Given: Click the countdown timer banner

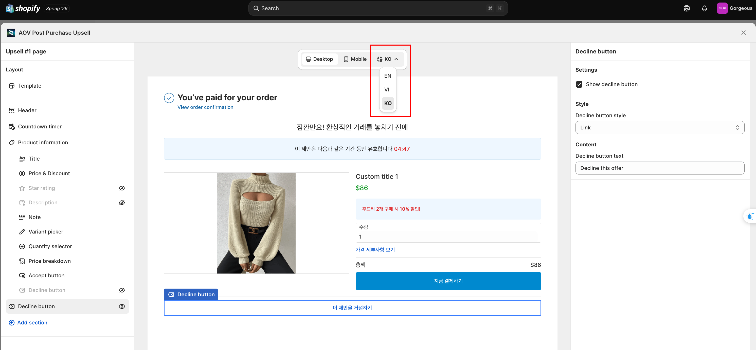Looking at the screenshot, I should (352, 149).
